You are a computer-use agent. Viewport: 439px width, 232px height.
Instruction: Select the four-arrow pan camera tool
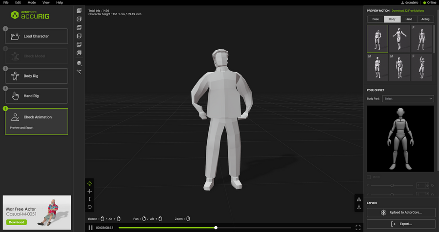[x=90, y=192]
